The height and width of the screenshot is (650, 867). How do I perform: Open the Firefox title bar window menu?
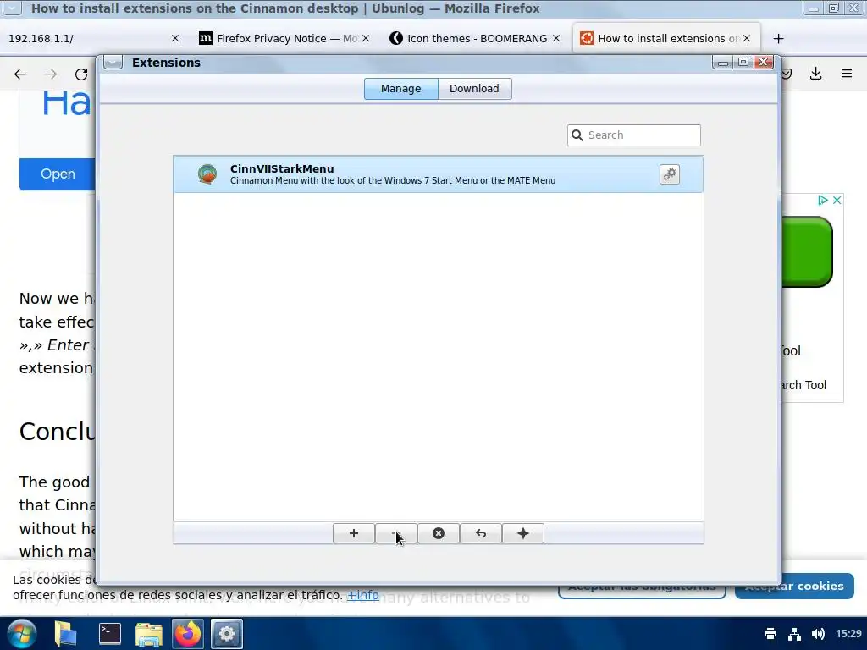(x=12, y=8)
